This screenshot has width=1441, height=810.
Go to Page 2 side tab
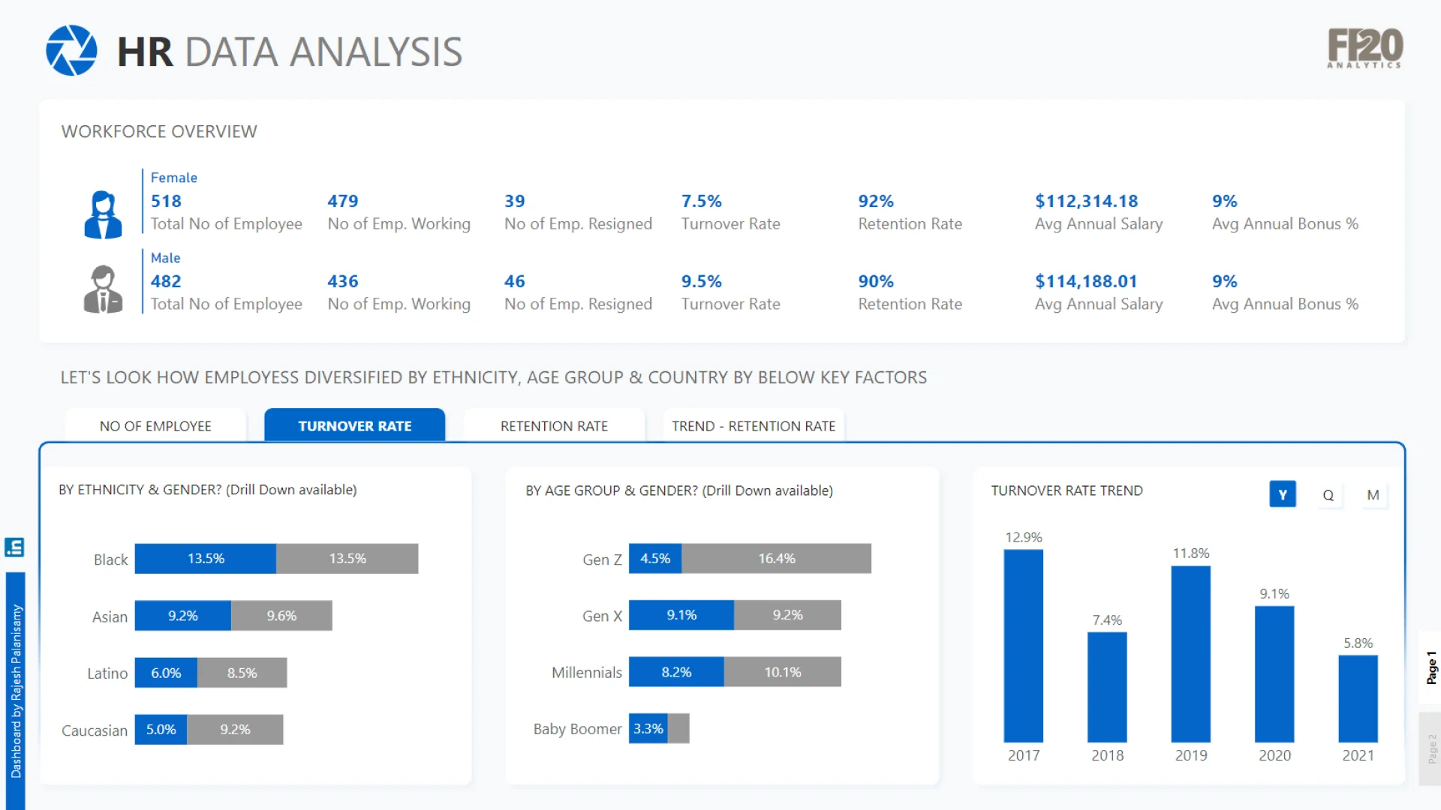point(1430,748)
